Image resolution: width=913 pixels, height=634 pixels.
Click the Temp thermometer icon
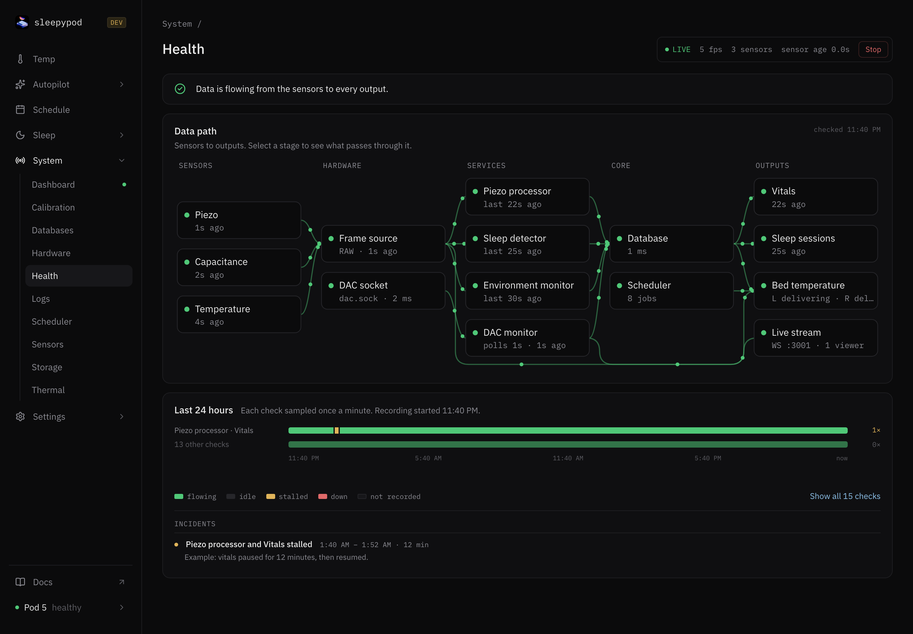(20, 59)
